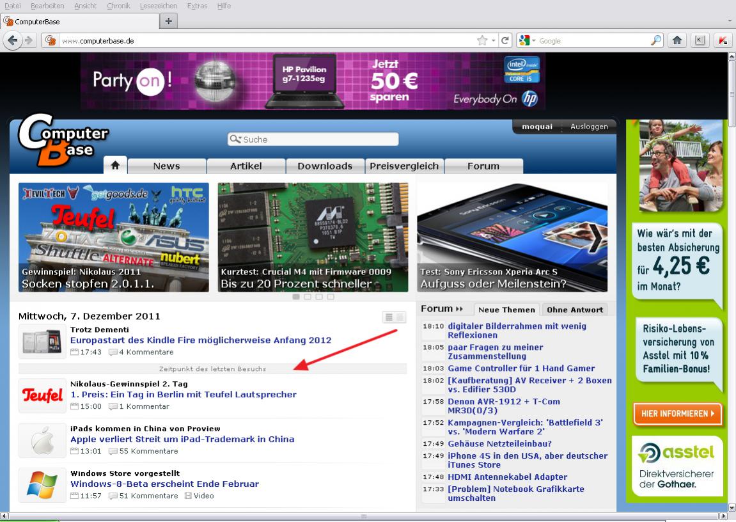The height and width of the screenshot is (522, 736).
Task: Click the Windows logo thumbnail
Action: pyautogui.click(x=42, y=485)
